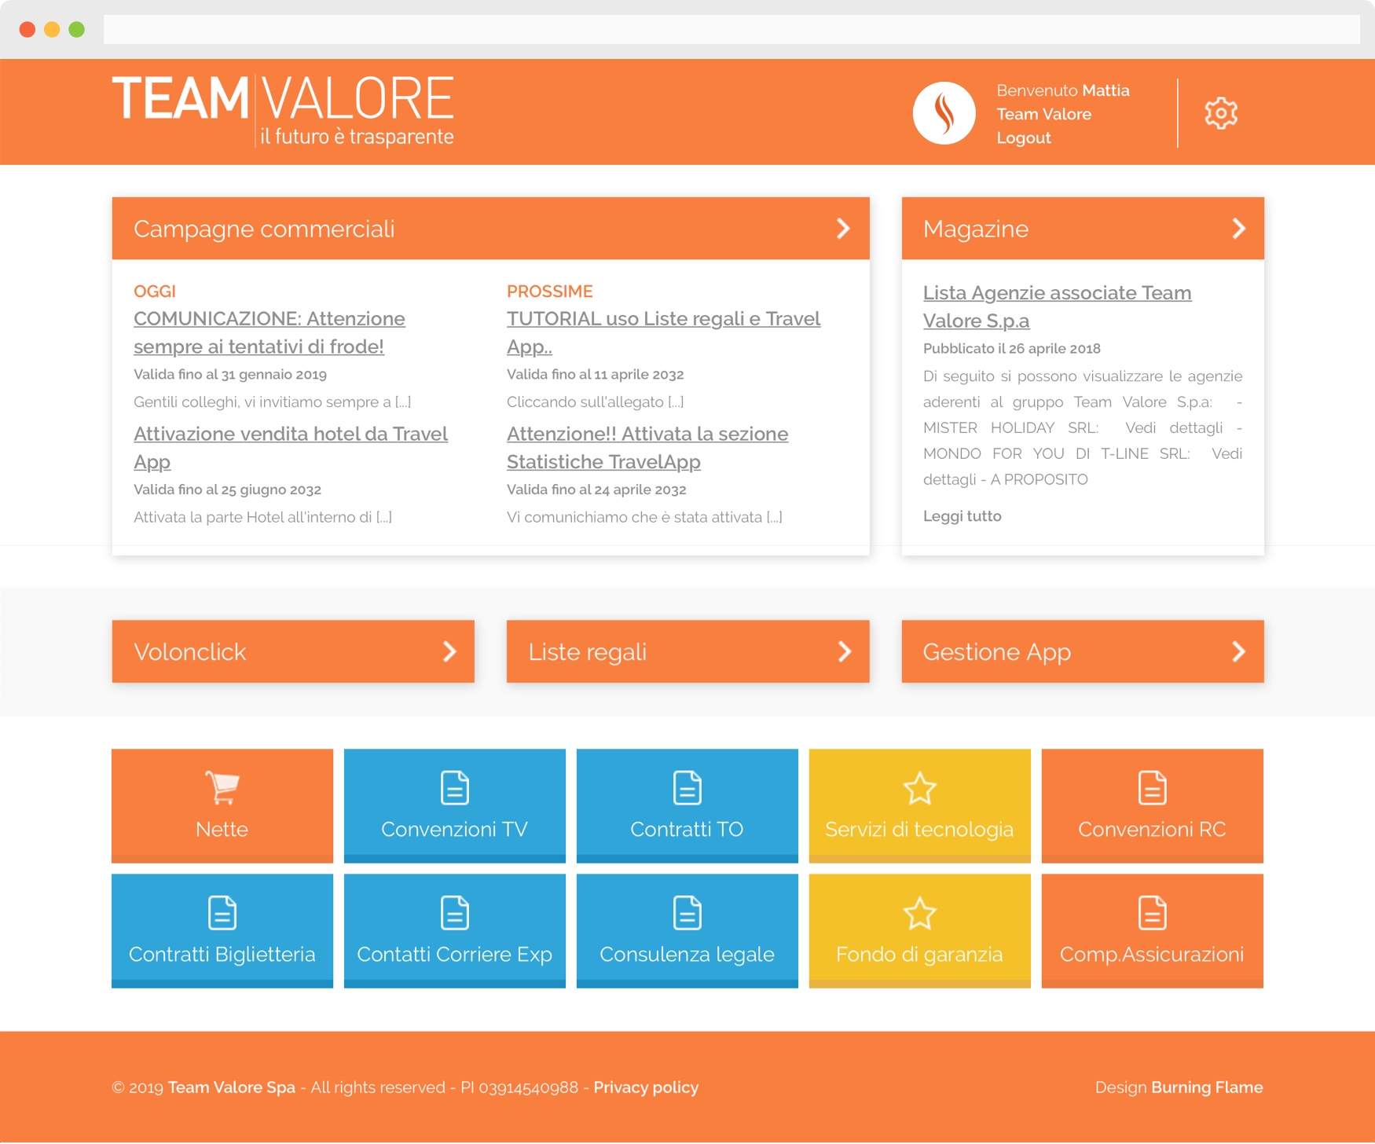Screen dimensions: 1375x1144
Task: Open Attivata la sezione Statistiche TravelApp link
Action: (x=647, y=448)
